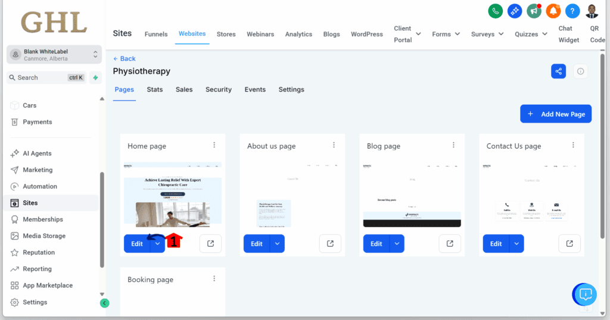
Task: Open the user profile avatar
Action: point(592,11)
